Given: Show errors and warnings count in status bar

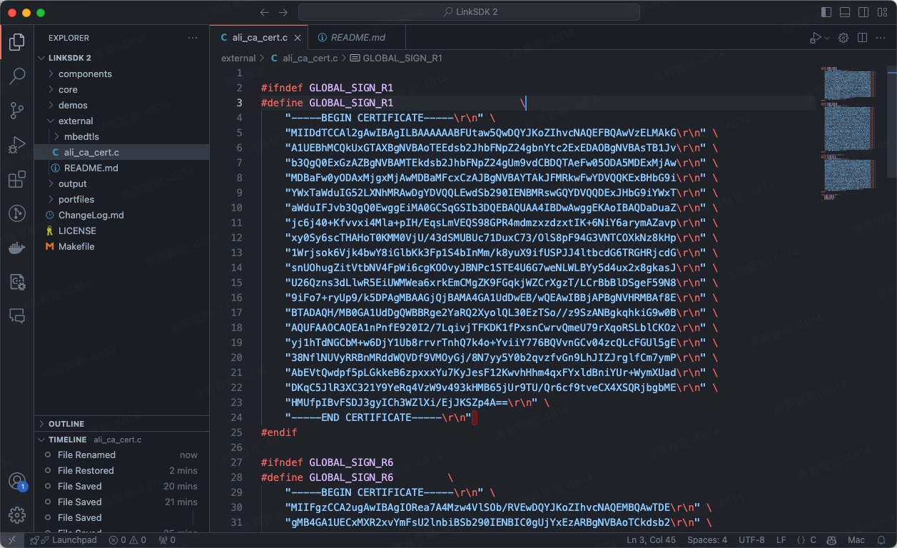Looking at the screenshot, I should point(128,540).
